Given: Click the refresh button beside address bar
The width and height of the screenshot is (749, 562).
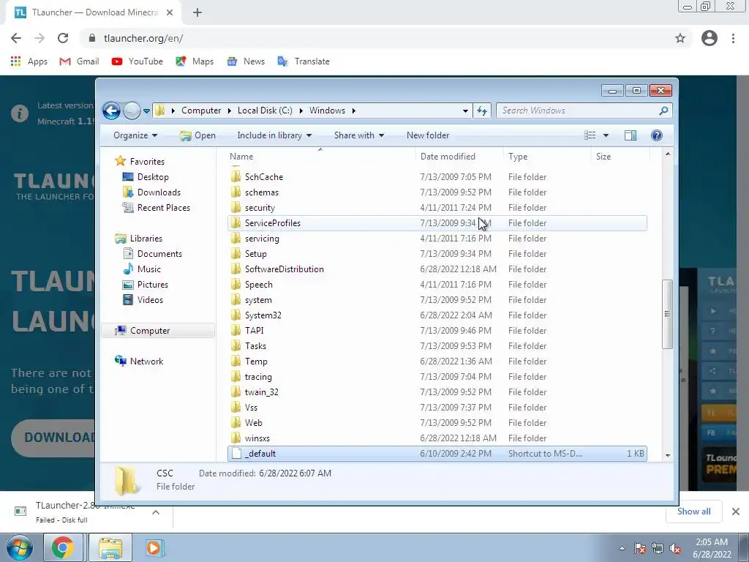Looking at the screenshot, I should (x=481, y=111).
